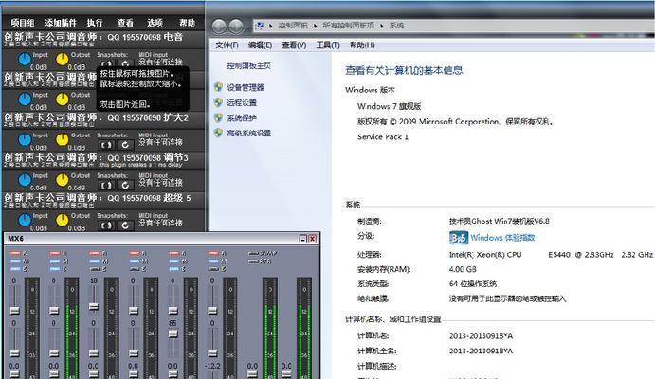The width and height of the screenshot is (655, 379).
Task: Click the yellow Output knob of the 电音 plugin
Action: pyautogui.click(x=63, y=60)
